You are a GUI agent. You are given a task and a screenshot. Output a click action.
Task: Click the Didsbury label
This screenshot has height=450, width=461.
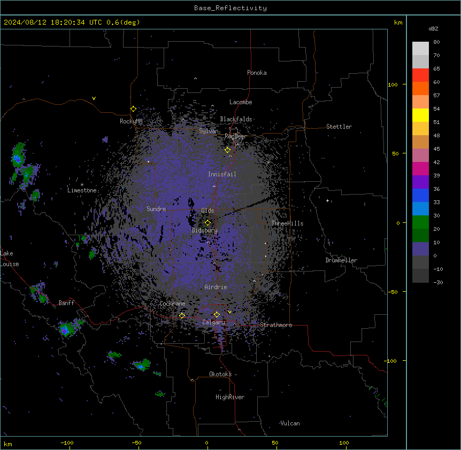[x=205, y=230]
